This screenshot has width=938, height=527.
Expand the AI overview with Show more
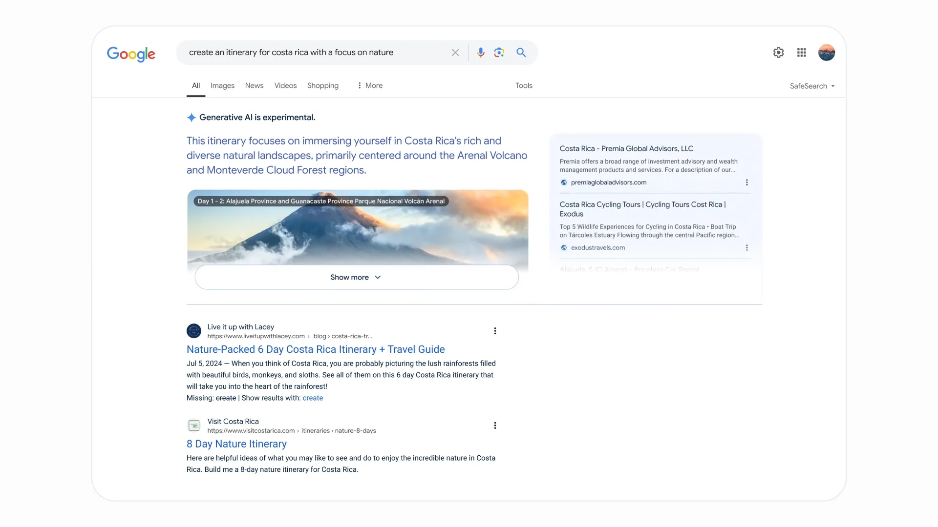pyautogui.click(x=356, y=277)
